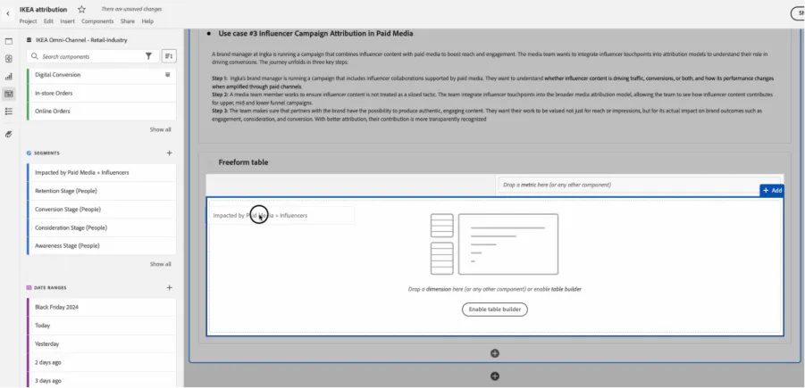Favorite the project with the star icon

(81, 9)
